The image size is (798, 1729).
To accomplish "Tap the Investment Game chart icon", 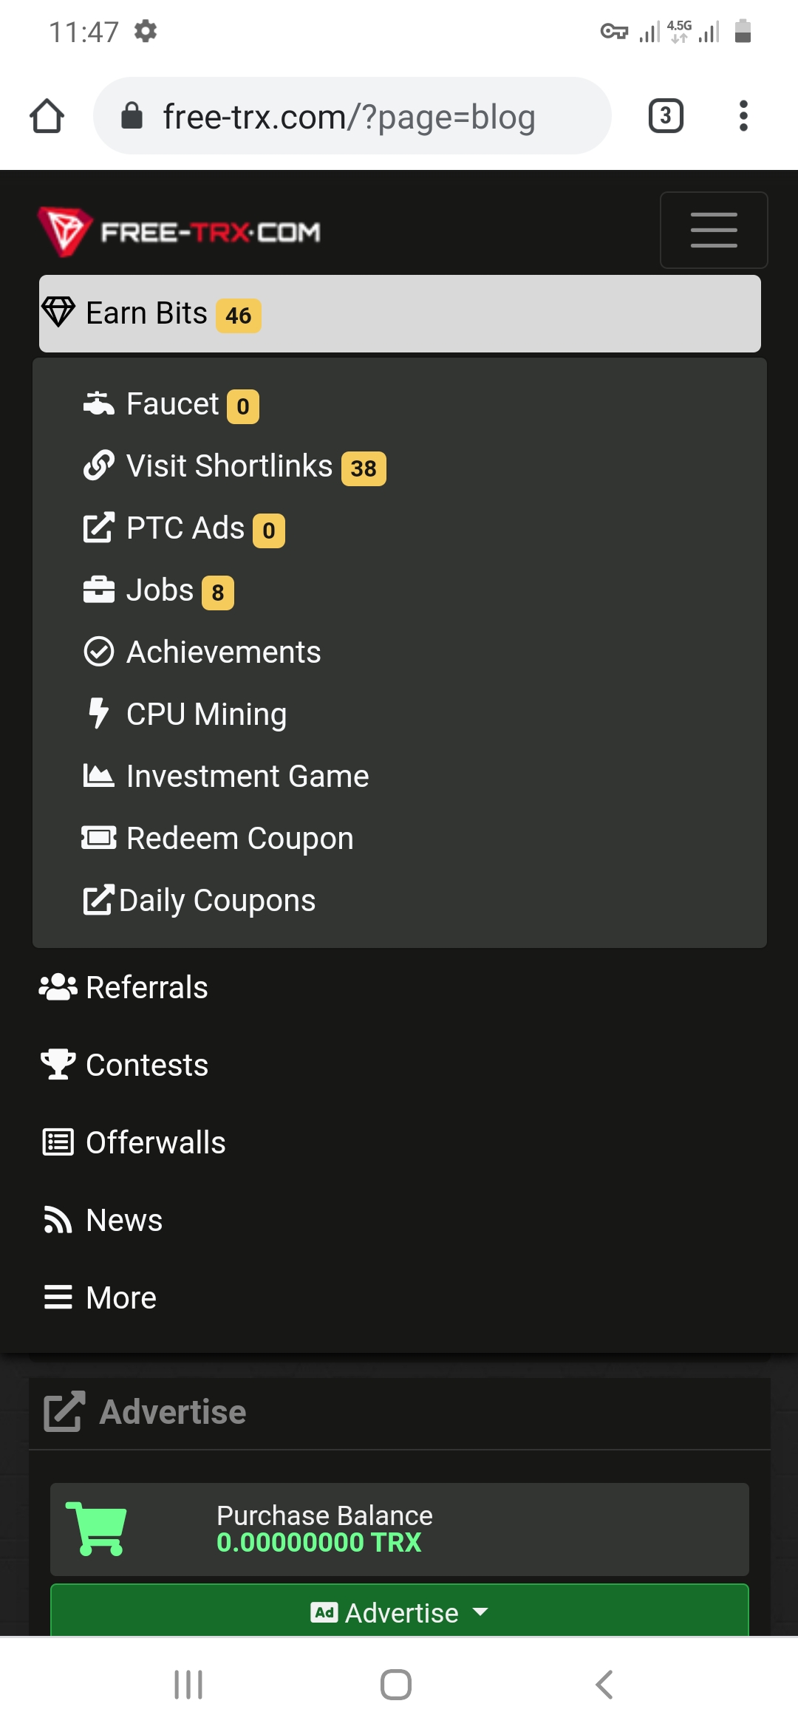I will tap(98, 776).
